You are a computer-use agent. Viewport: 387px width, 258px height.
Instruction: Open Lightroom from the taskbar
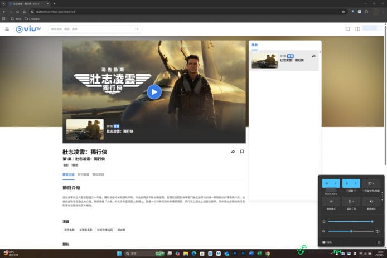pos(243,254)
